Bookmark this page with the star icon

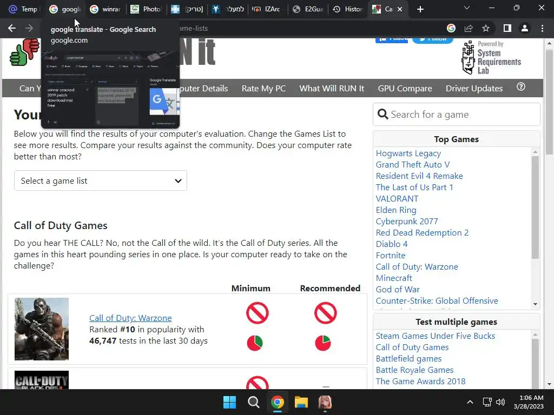point(486,28)
